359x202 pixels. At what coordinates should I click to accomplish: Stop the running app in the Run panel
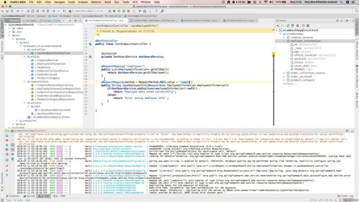pos(7,140)
